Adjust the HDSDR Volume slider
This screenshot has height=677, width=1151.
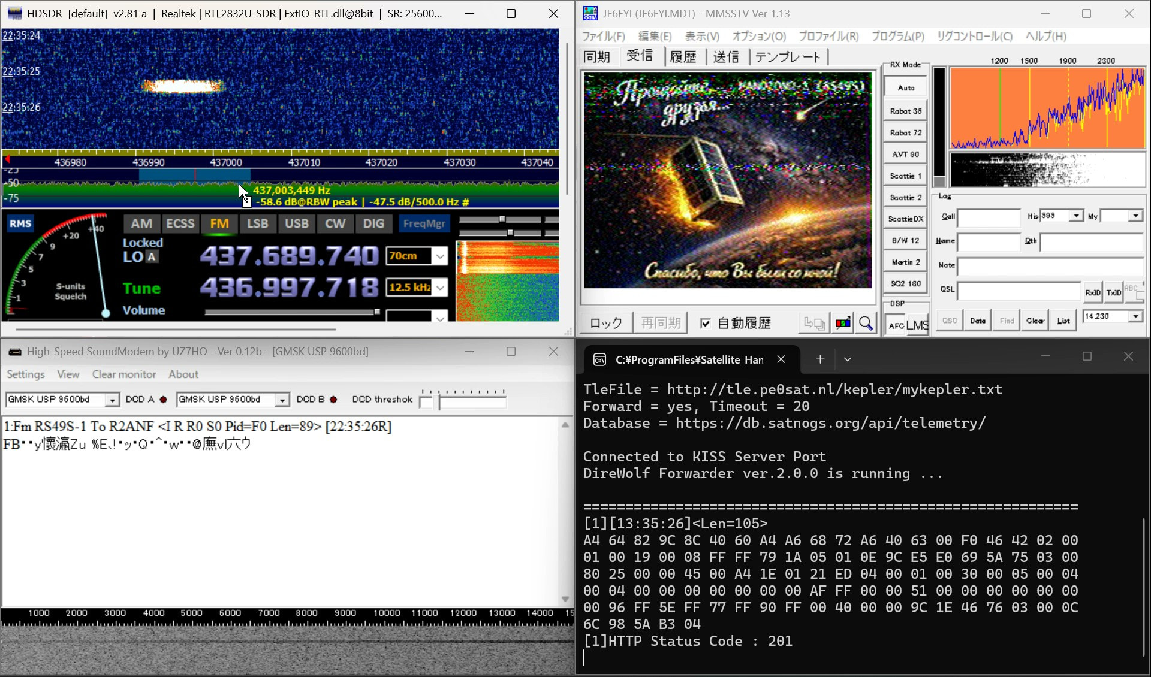click(376, 312)
